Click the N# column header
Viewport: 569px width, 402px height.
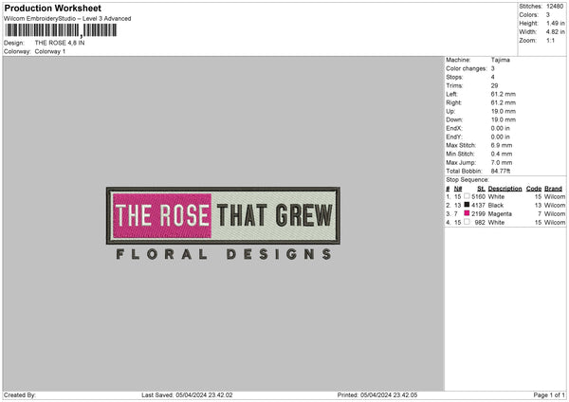pos(458,189)
